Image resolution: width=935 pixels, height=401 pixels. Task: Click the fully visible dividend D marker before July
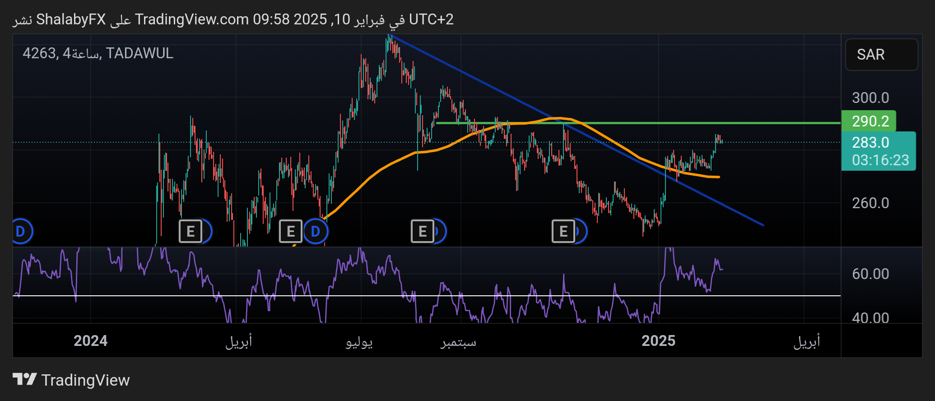click(316, 231)
